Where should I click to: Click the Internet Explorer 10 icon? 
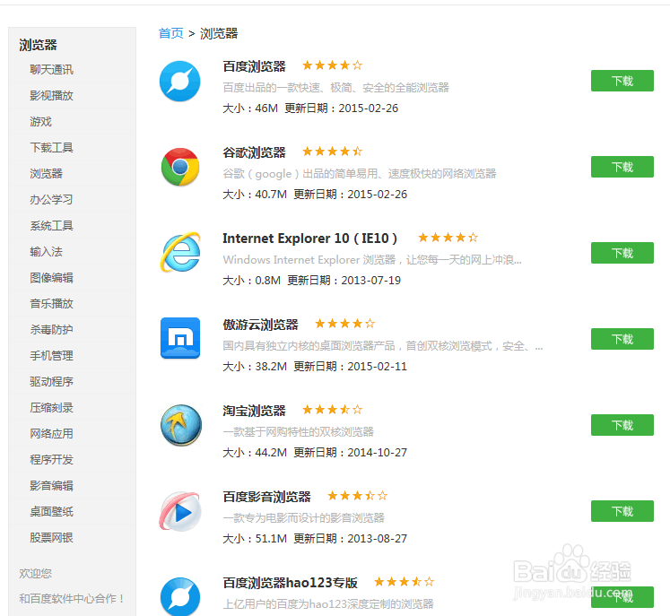click(x=180, y=252)
